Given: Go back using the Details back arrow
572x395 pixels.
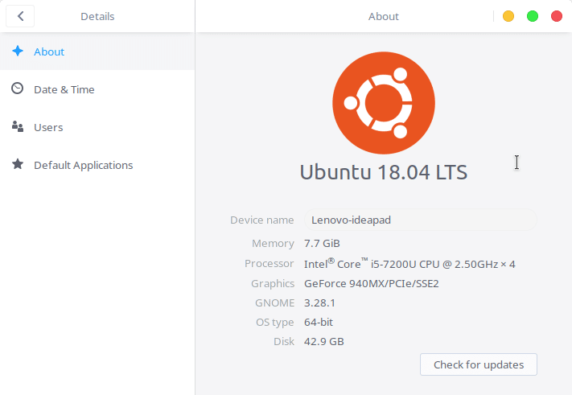Looking at the screenshot, I should pyautogui.click(x=20, y=16).
